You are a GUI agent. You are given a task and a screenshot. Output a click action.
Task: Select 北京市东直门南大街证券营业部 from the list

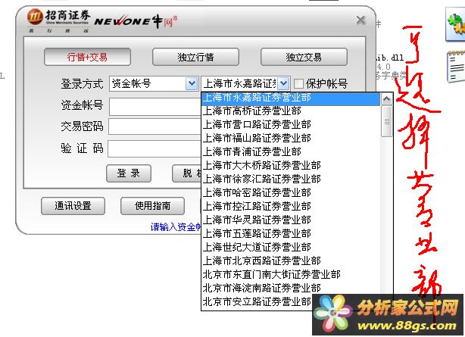click(291, 275)
